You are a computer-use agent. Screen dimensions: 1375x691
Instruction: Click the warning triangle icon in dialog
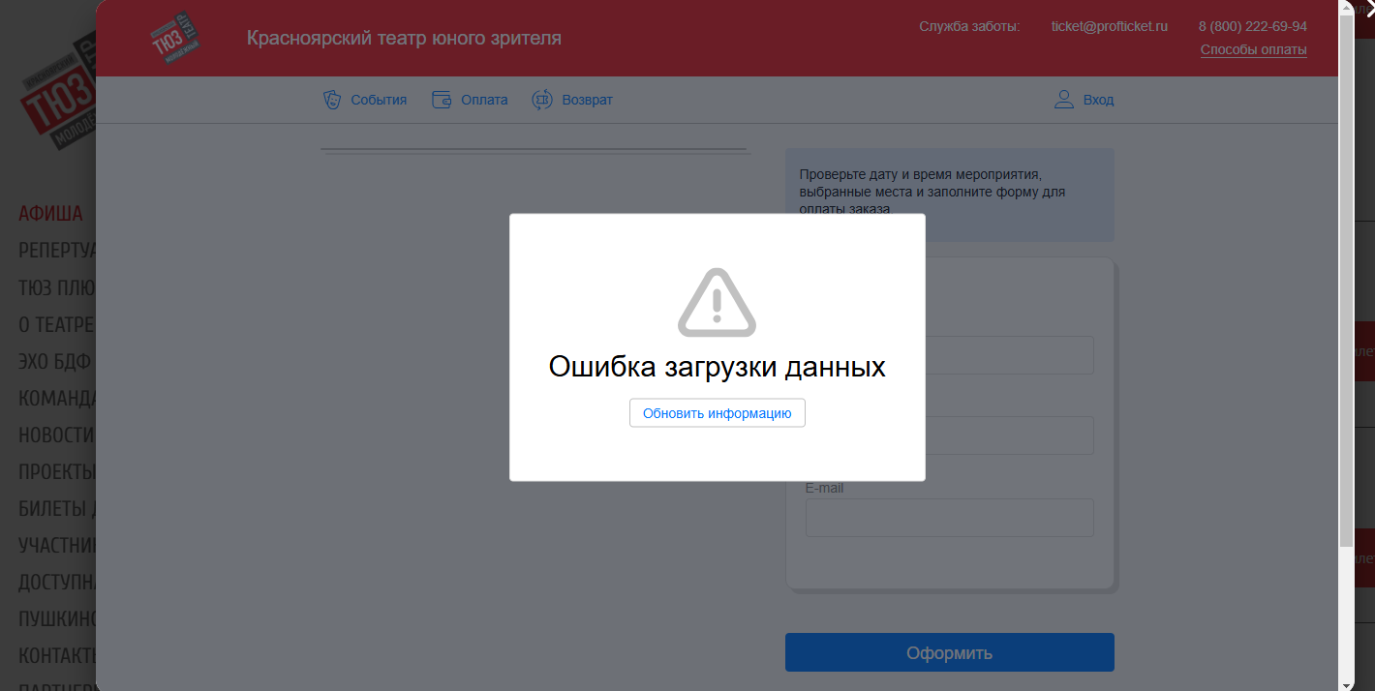[x=717, y=303]
